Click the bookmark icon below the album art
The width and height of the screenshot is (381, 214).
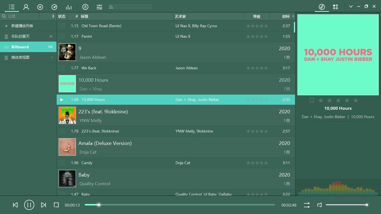(311, 100)
